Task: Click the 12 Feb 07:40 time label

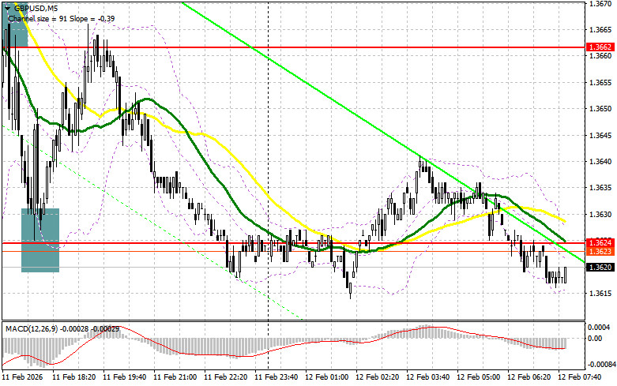Action: click(580, 377)
